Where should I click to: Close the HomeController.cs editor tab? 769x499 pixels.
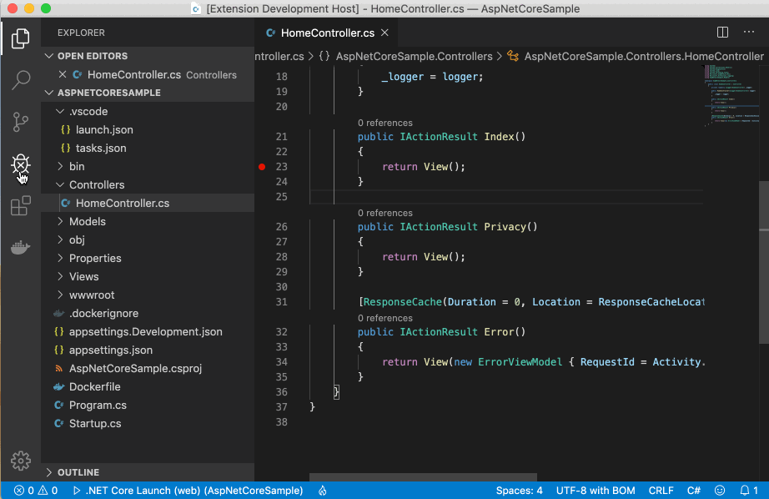coord(385,33)
